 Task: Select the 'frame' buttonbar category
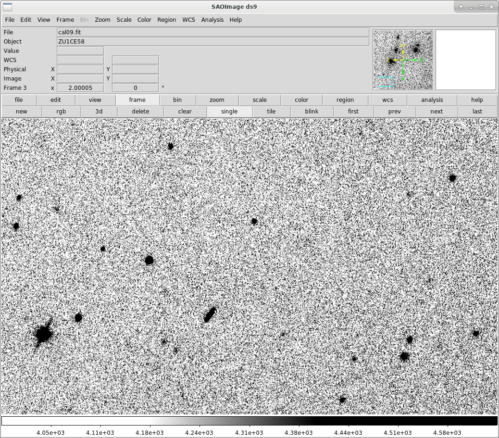[137, 100]
